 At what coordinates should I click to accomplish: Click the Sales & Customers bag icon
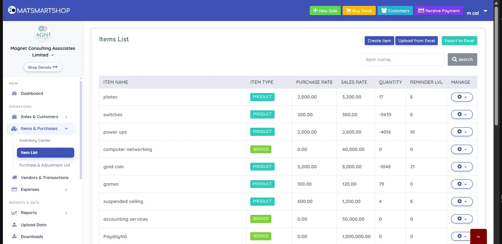[14, 117]
